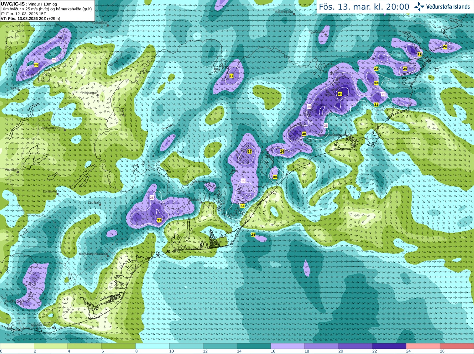Image resolution: width=474 pixels, height=354 pixels.
Task: Click the Mýrdalssandur location label
Action: tap(42, 325)
